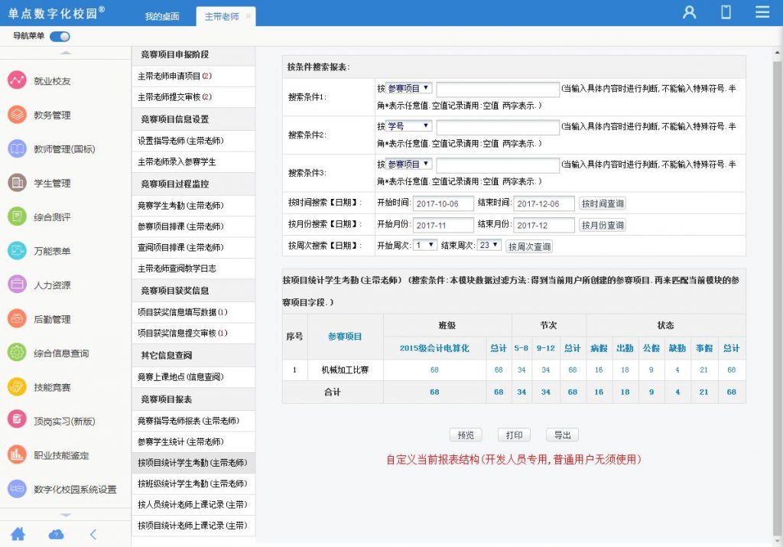Click the 按周次查询 button
783x547 pixels.
click(x=529, y=246)
